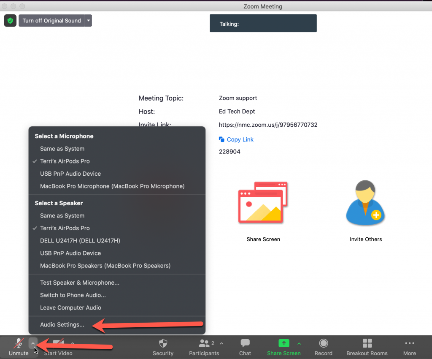The width and height of the screenshot is (432, 359).
Task: Expand video options chevron beside Start Video
Action: point(73,343)
